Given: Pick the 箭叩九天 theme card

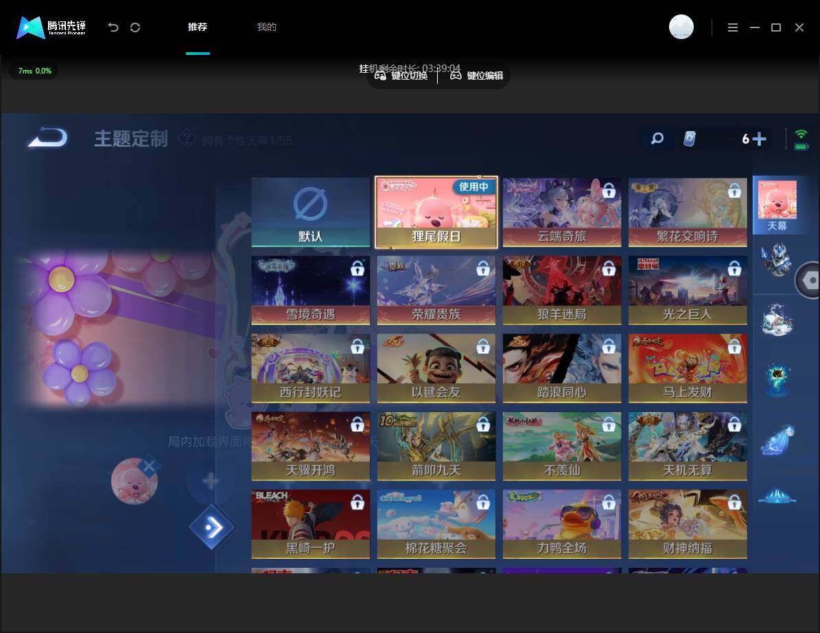Looking at the screenshot, I should click(x=436, y=446).
